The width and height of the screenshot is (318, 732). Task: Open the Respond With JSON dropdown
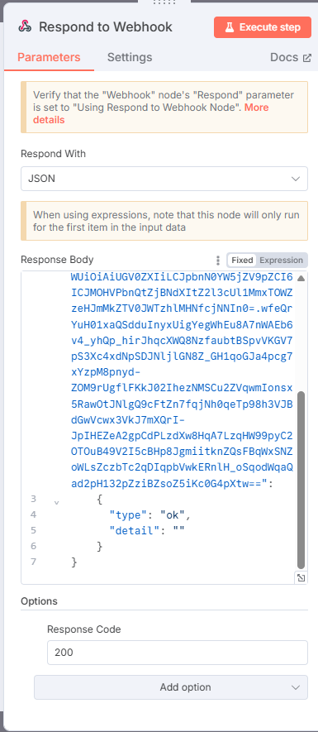click(164, 179)
